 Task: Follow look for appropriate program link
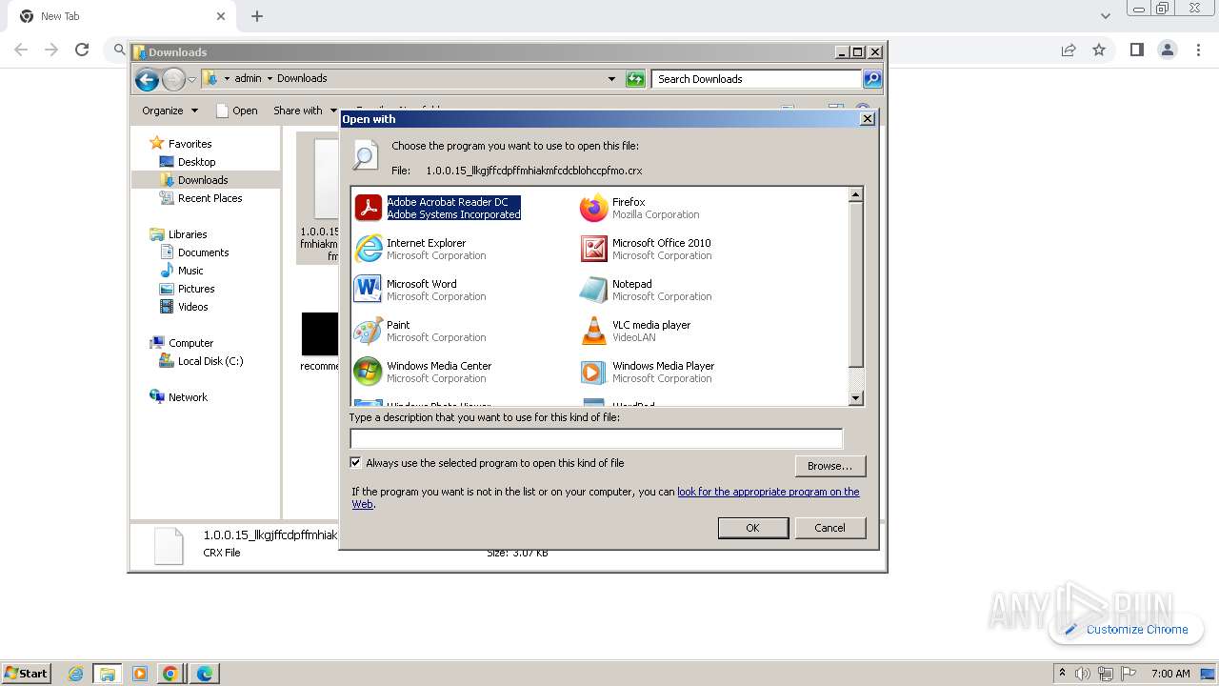(606, 497)
